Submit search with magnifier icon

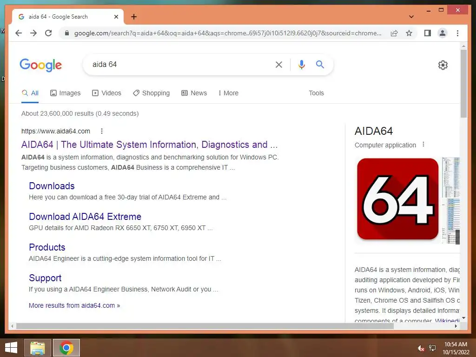tap(320, 64)
